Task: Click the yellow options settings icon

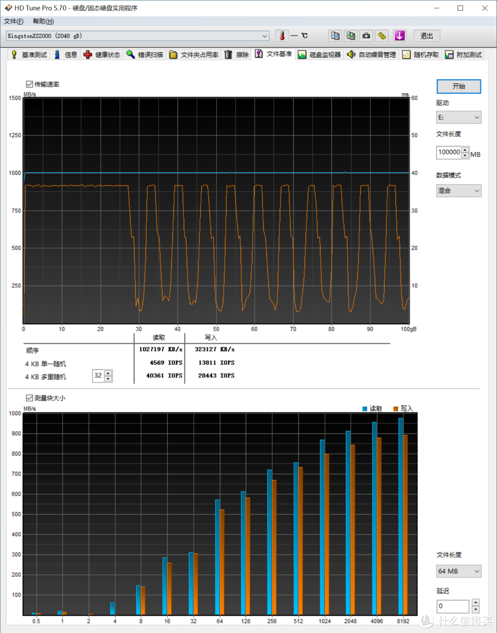Action: click(382, 36)
